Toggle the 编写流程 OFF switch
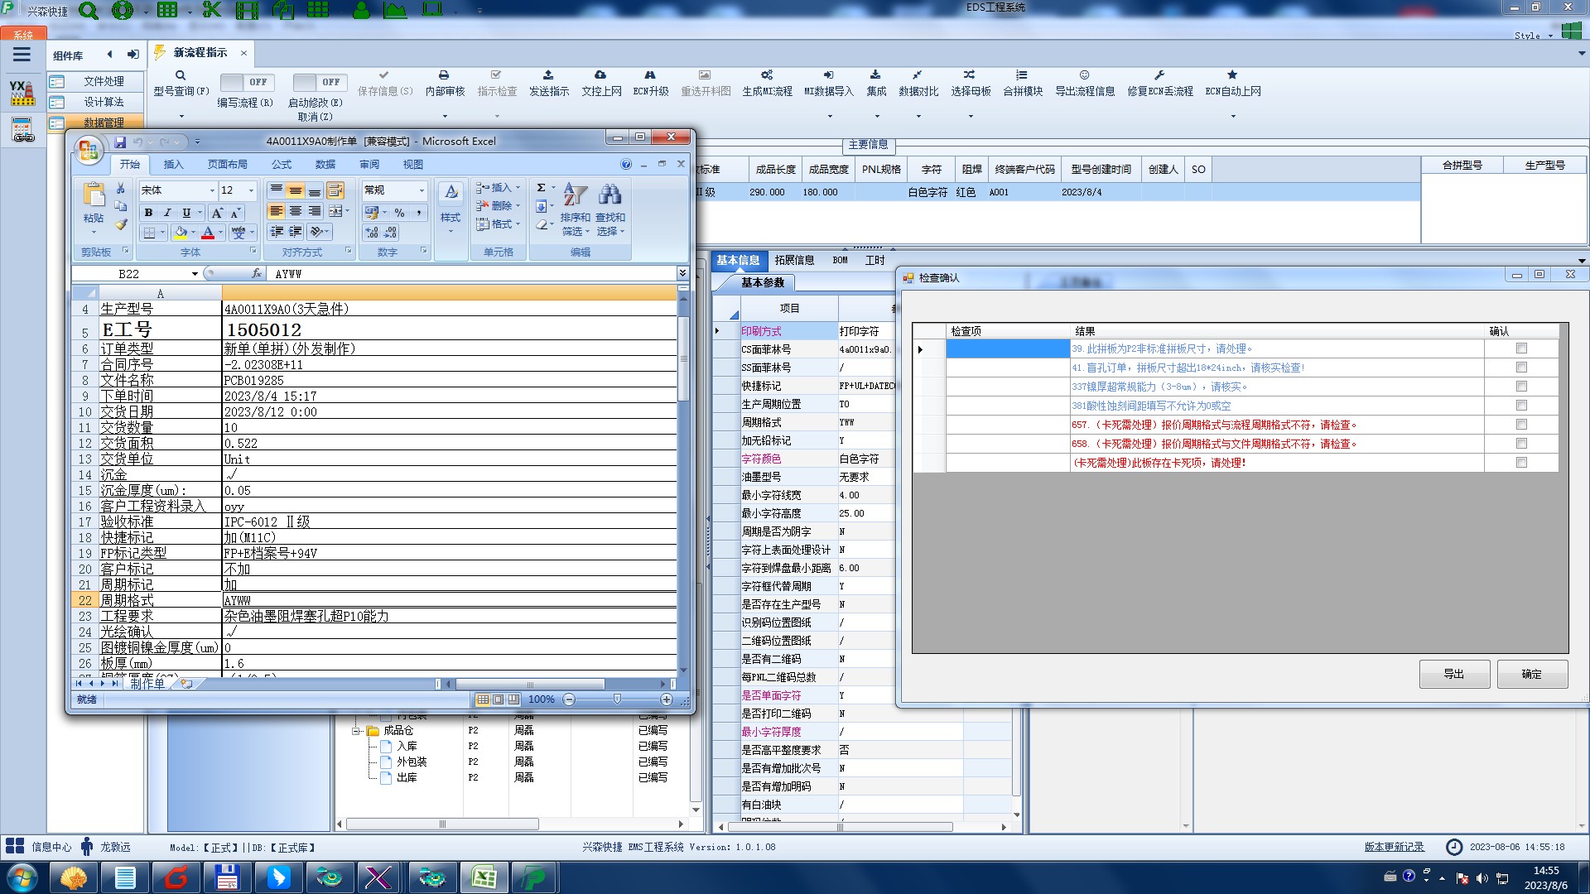Viewport: 1590px width, 894px height. point(247,82)
